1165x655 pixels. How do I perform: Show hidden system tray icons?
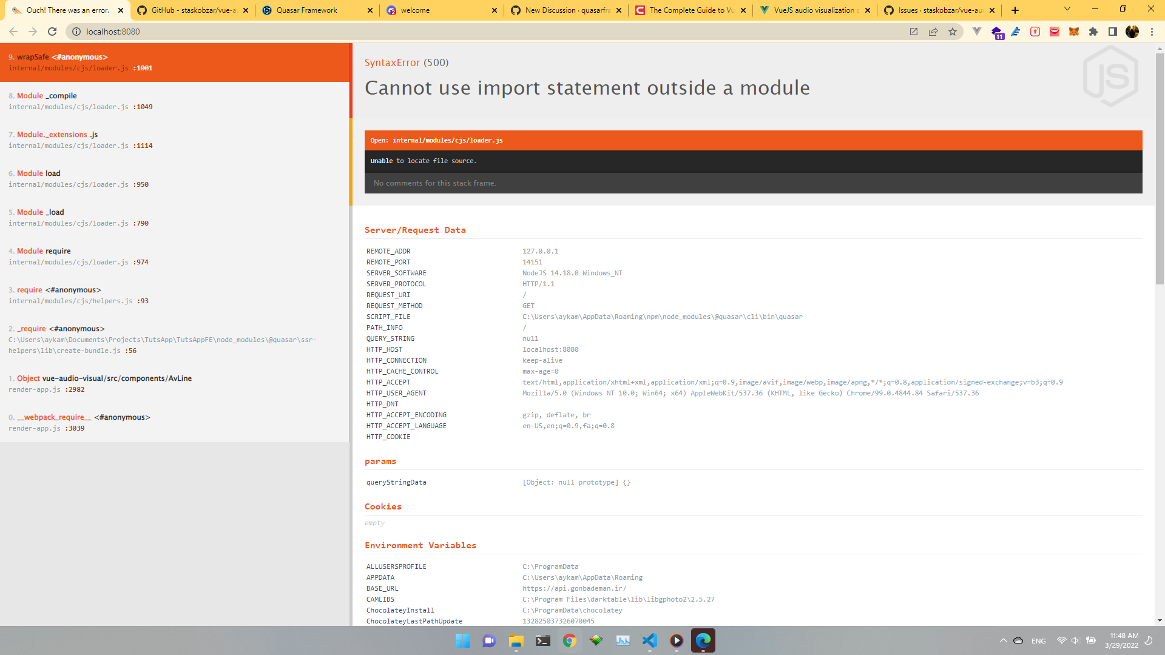click(x=1003, y=640)
